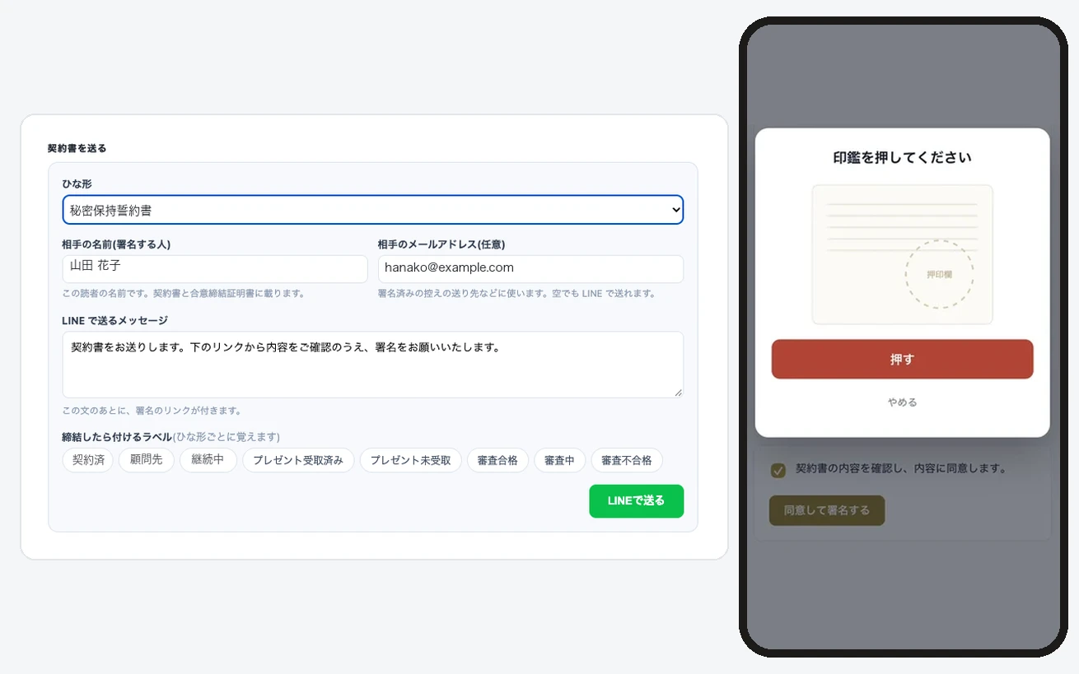
Task: Click the 印鑑を押してください dialog title
Action: [902, 157]
